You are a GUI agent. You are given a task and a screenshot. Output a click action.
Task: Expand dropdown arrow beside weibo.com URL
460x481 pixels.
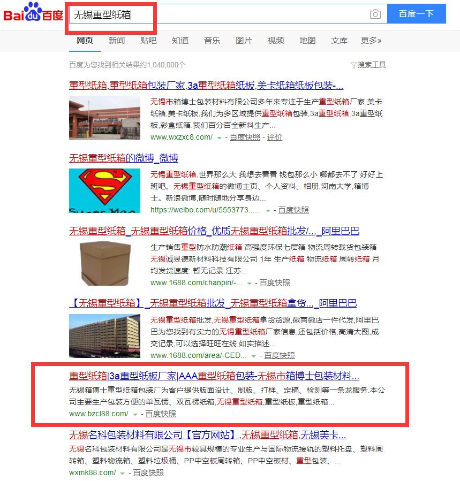coord(268,211)
